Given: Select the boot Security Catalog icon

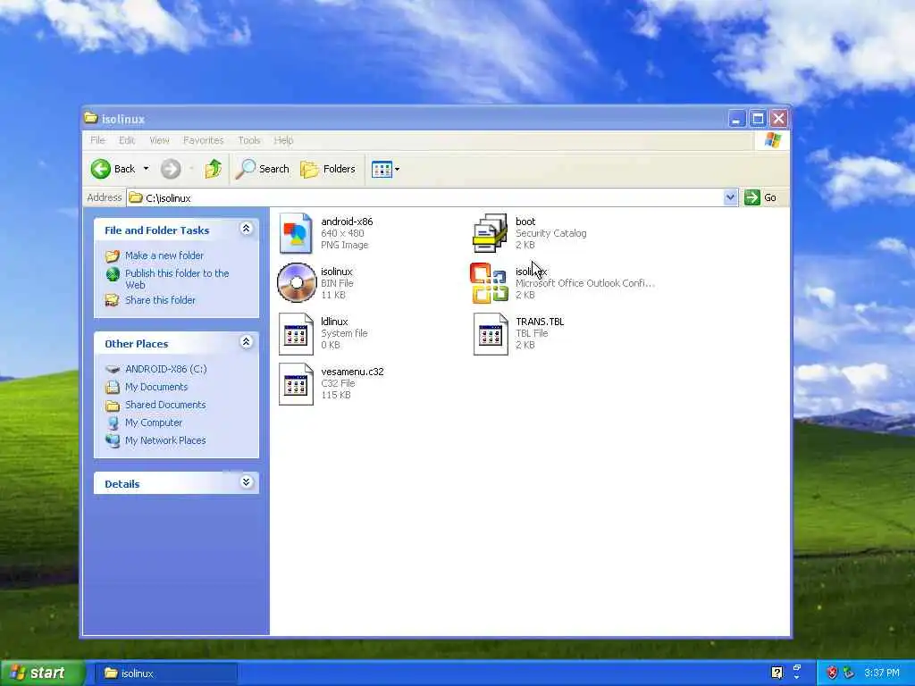Looking at the screenshot, I should point(490,233).
